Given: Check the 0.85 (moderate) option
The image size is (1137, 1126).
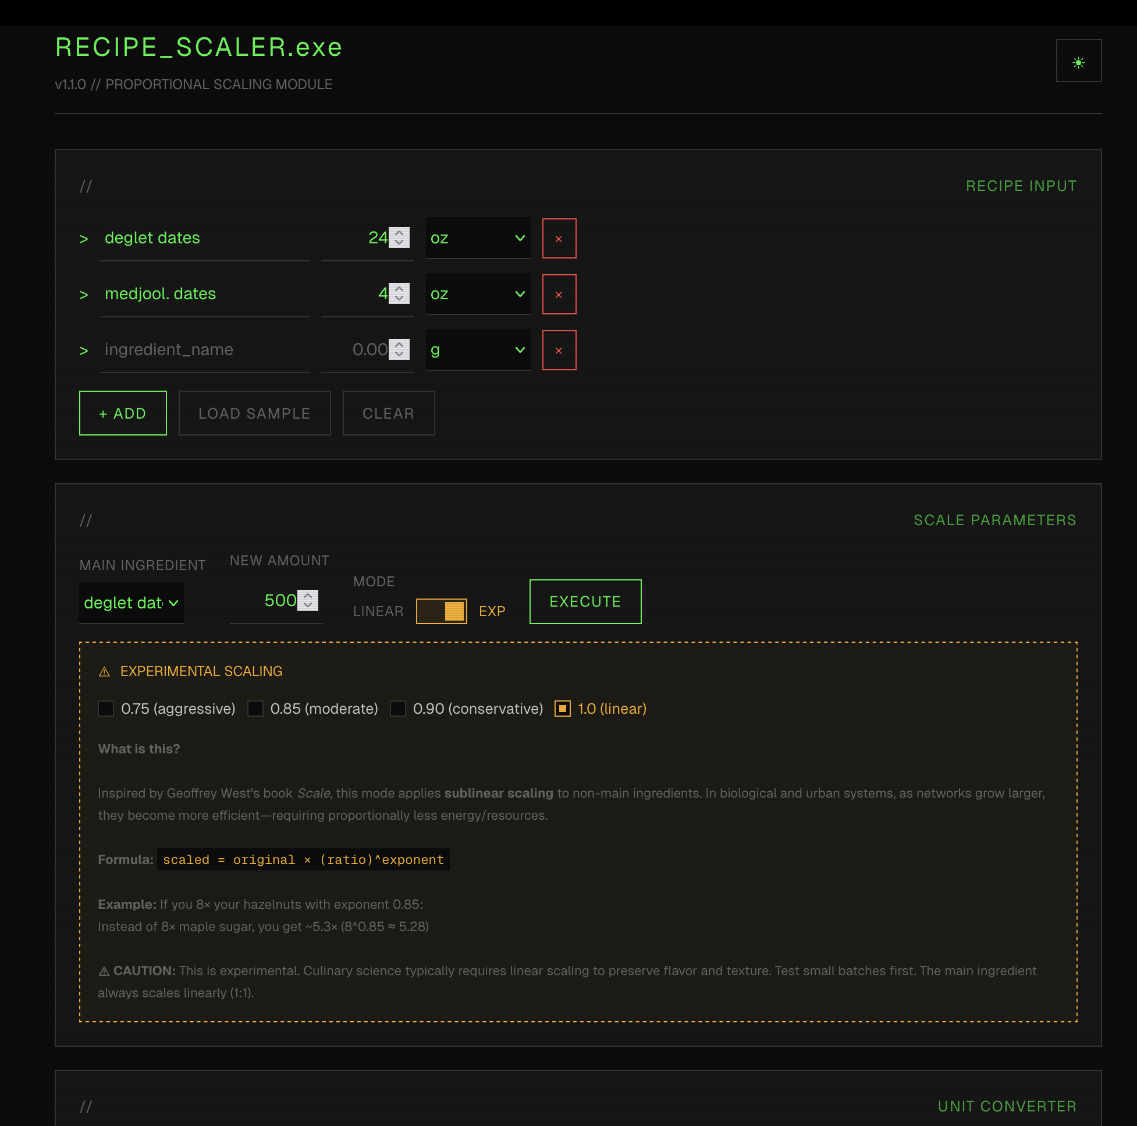Looking at the screenshot, I should pyautogui.click(x=255, y=709).
